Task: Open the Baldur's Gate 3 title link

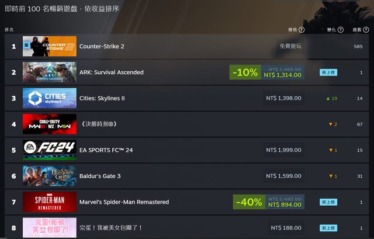Action: [x=100, y=176]
